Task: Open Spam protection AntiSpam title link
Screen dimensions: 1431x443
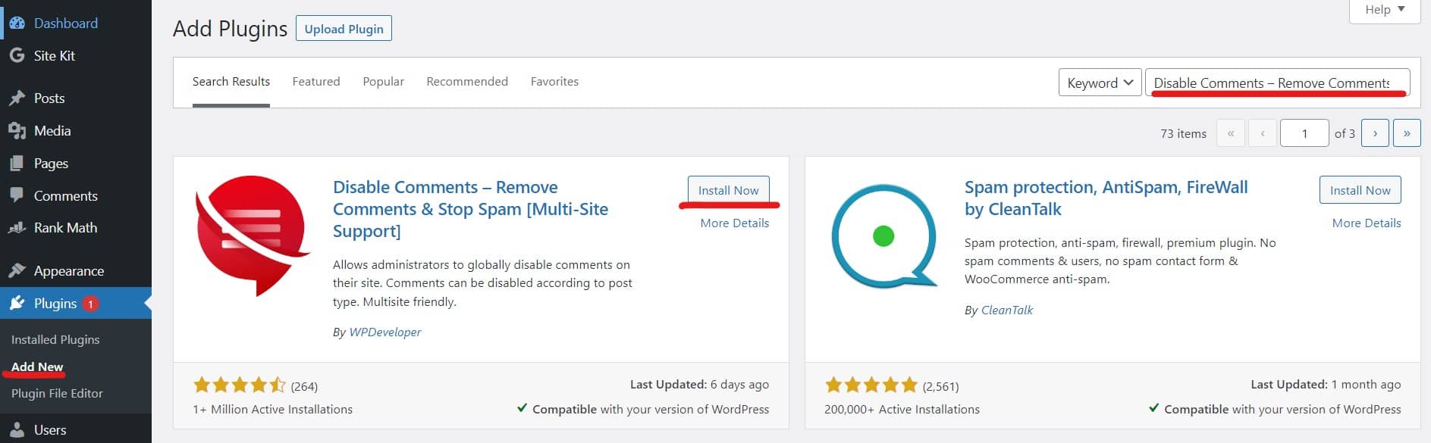Action: click(1106, 198)
